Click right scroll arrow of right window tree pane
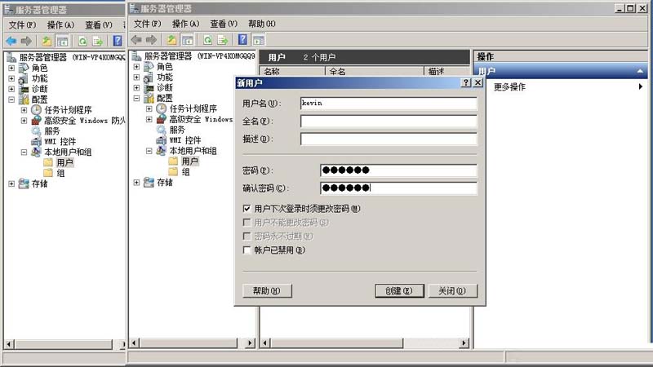The width and height of the screenshot is (653, 367). (250, 343)
